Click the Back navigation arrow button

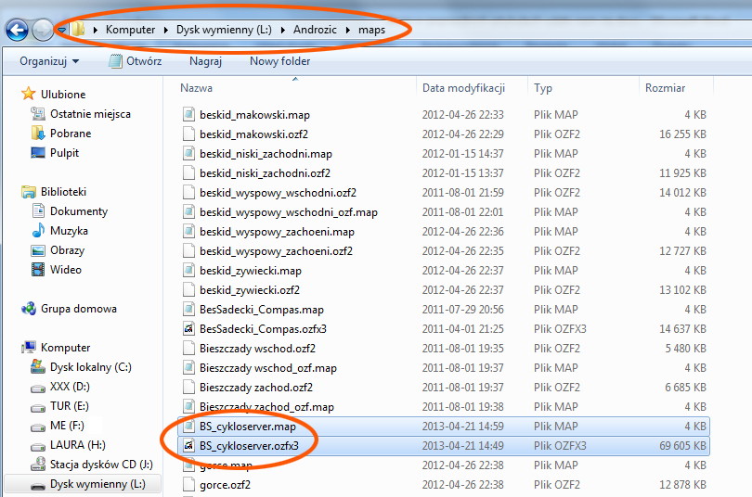pyautogui.click(x=17, y=31)
